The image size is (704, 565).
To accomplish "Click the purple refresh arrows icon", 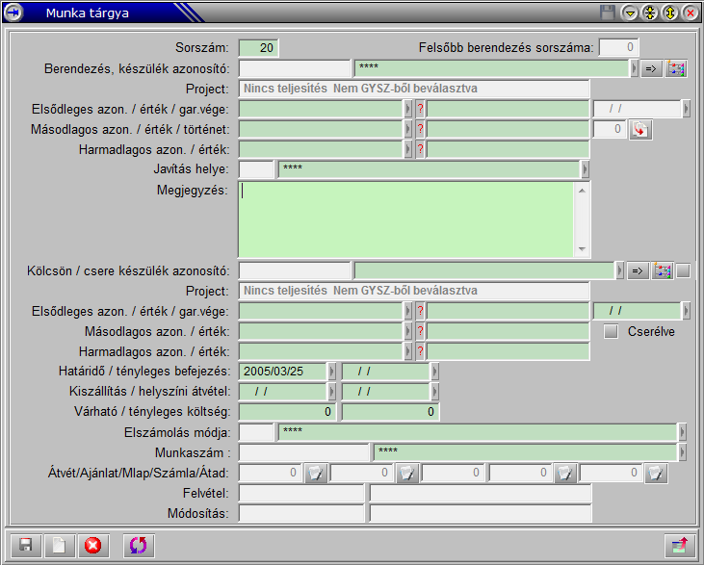I will point(140,546).
